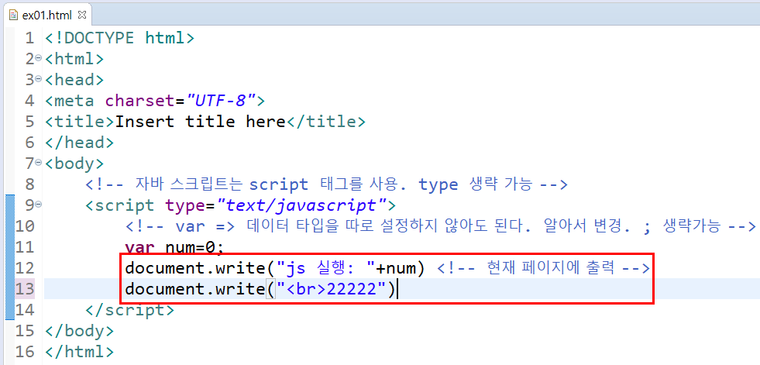Click the DOCTYPE html declaration on line 1
The width and height of the screenshot is (760, 365).
pos(120,38)
